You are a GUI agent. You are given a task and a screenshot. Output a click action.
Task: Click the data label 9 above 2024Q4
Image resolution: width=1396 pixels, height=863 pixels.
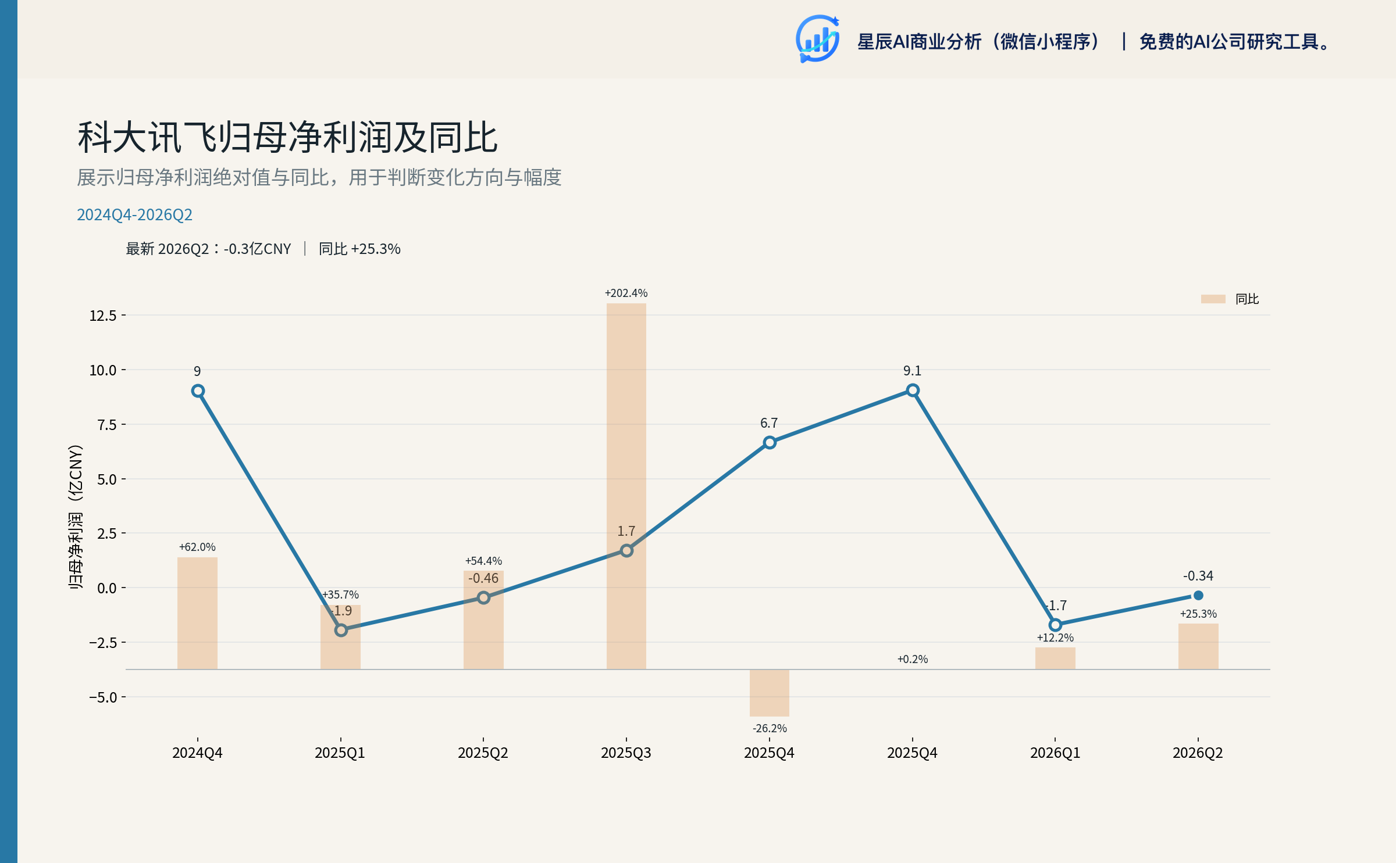(x=197, y=371)
